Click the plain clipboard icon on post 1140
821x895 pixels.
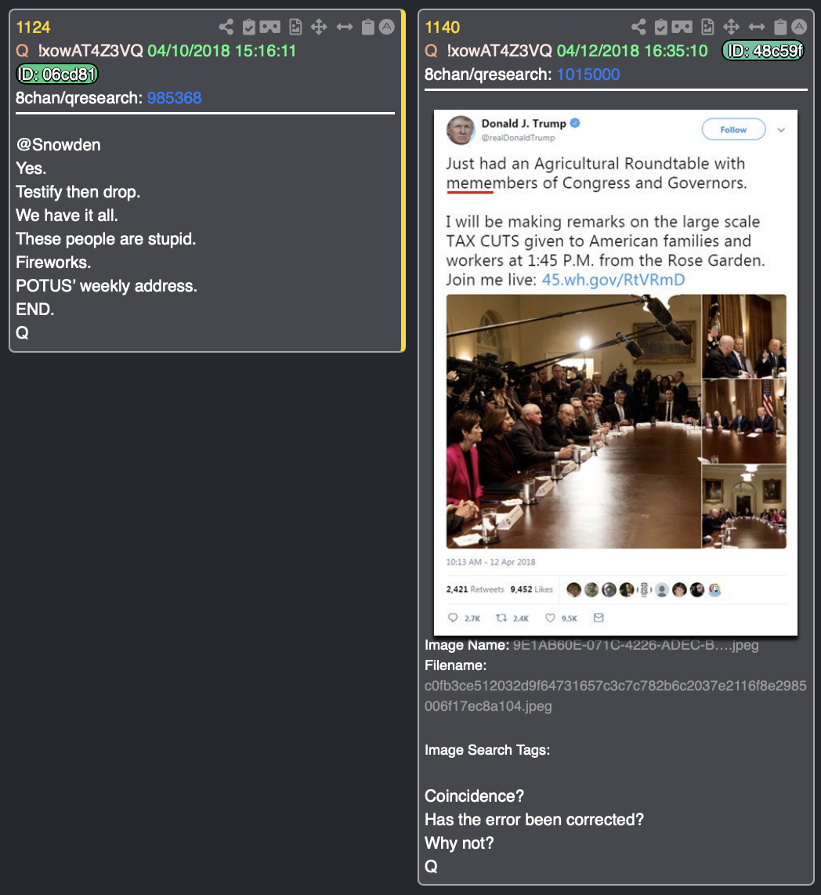(780, 27)
